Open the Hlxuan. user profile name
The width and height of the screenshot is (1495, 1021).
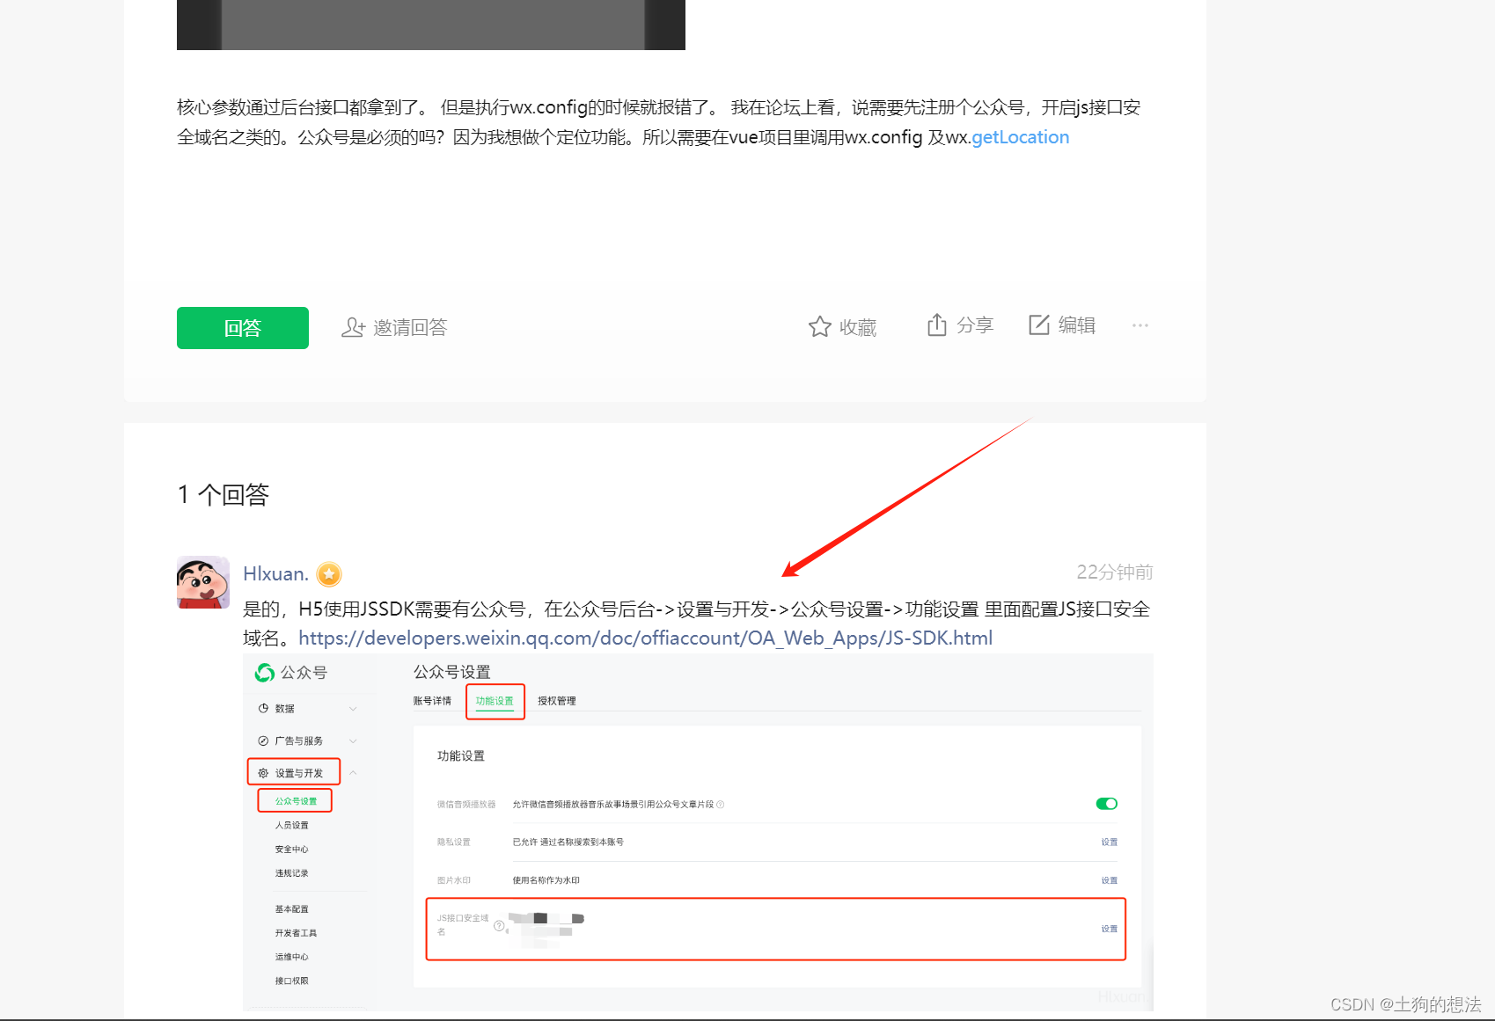[x=275, y=574]
